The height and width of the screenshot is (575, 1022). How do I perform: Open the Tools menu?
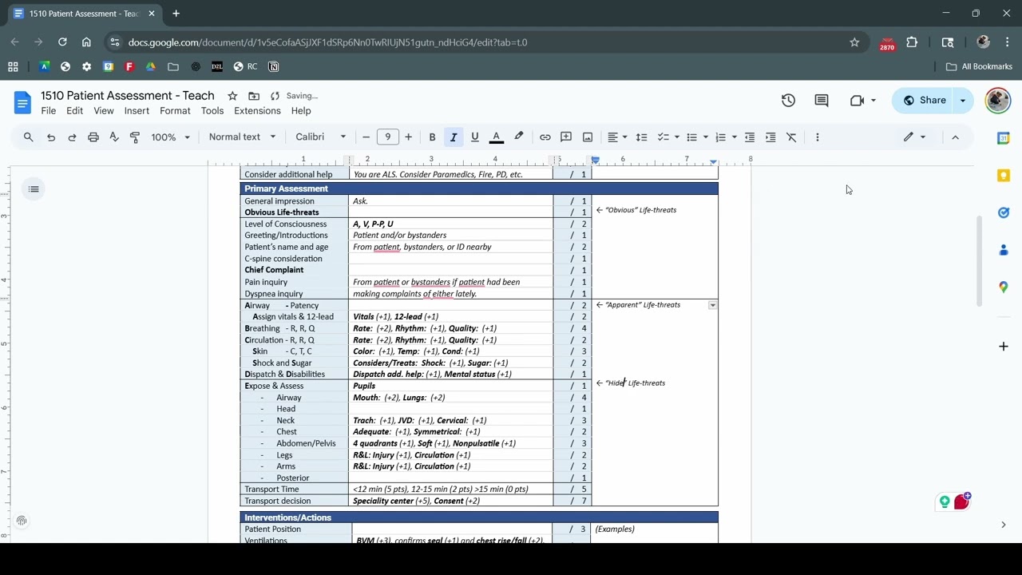(212, 111)
